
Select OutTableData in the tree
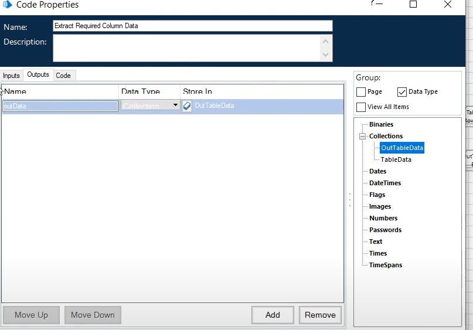coord(402,148)
